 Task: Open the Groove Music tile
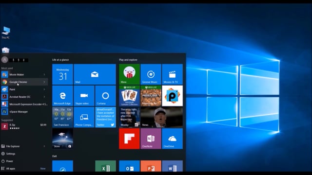coord(151,74)
